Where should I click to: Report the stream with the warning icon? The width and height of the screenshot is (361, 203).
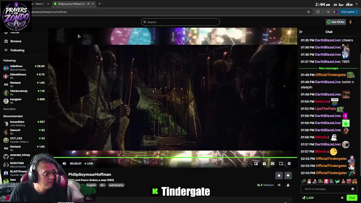click(x=288, y=185)
